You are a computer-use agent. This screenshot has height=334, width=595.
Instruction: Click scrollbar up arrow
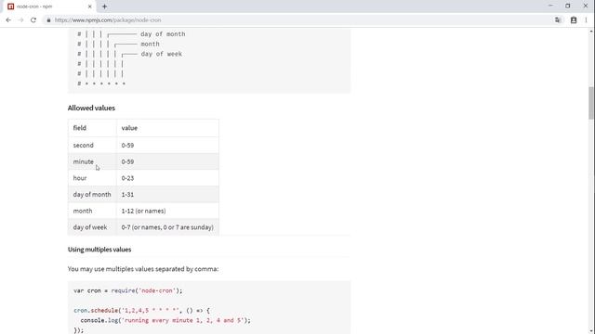tap(591, 31)
